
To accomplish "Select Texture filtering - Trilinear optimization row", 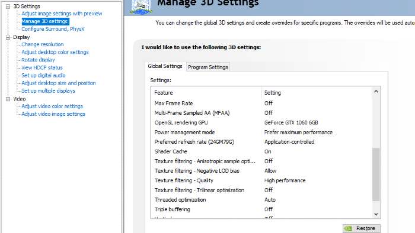I will coord(261,190).
